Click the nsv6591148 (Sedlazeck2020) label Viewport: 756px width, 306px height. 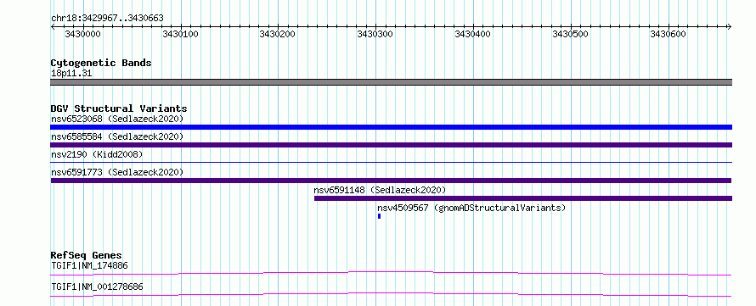(x=380, y=190)
